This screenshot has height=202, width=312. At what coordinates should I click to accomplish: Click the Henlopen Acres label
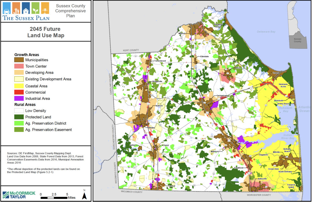pos(283,86)
